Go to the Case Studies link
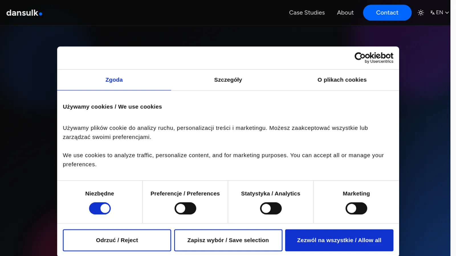 coord(307,13)
